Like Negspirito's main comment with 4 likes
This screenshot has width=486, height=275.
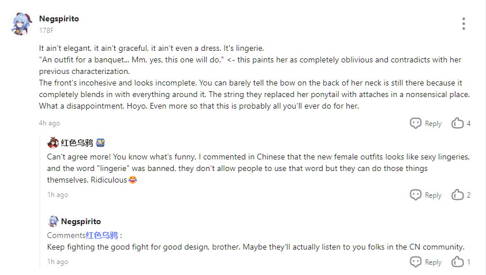[458, 123]
